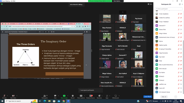184x103 pixels.
Task: Open Breakout Rooms icon
Action: [91, 96]
